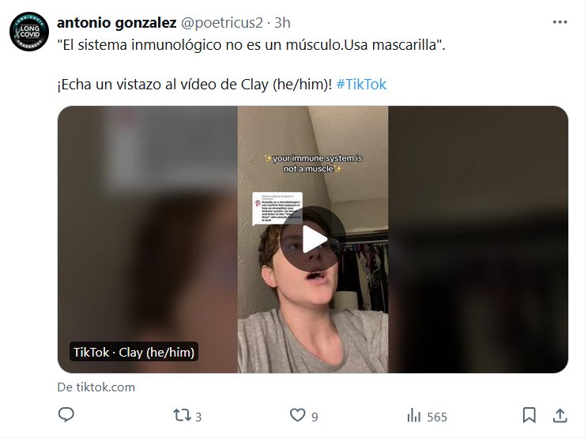Open the 3h timestamp link
This screenshot has height=438, width=588.
(x=282, y=23)
